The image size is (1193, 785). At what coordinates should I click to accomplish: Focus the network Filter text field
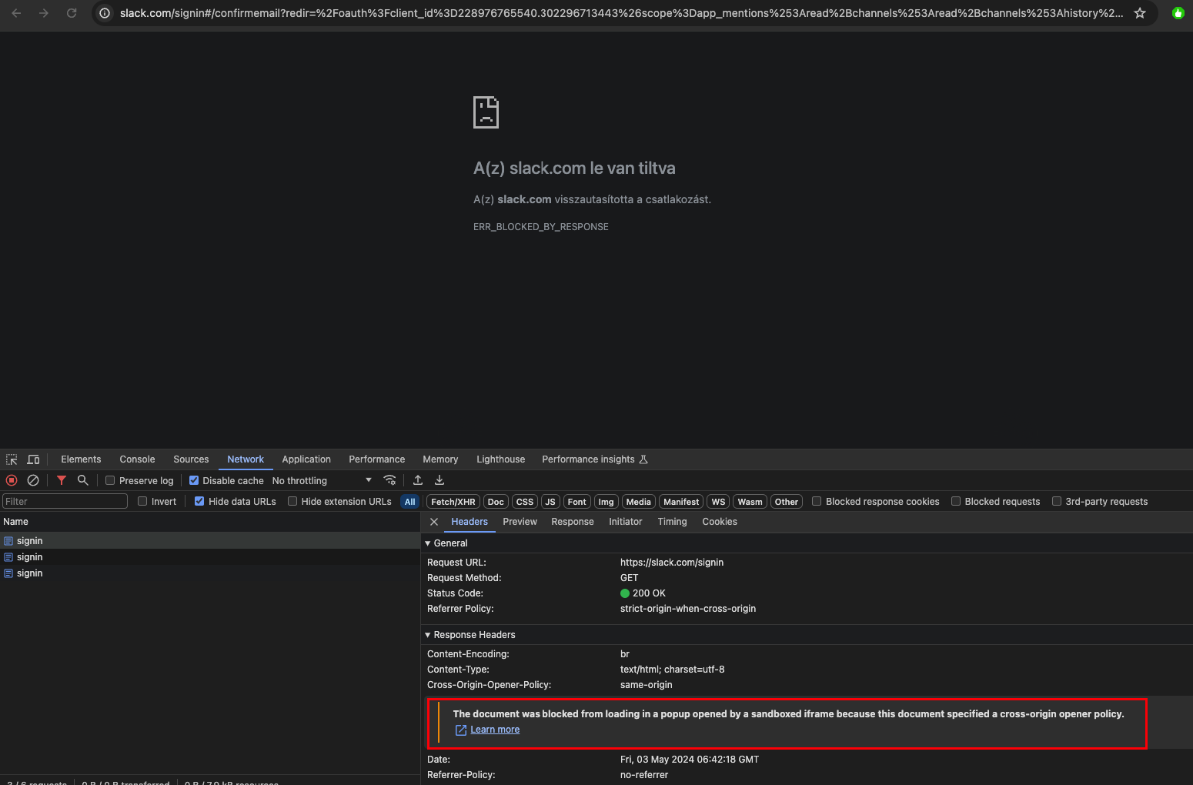[65, 501]
